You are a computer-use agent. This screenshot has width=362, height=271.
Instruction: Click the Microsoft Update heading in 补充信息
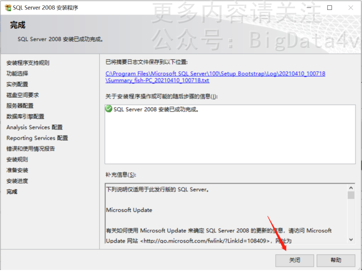coord(129,210)
